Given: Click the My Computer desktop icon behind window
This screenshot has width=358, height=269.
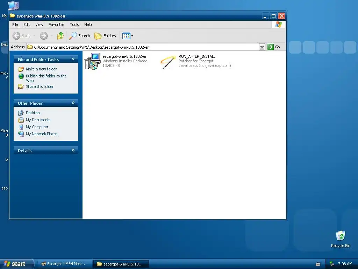Looking at the screenshot, I should tap(14, 5).
